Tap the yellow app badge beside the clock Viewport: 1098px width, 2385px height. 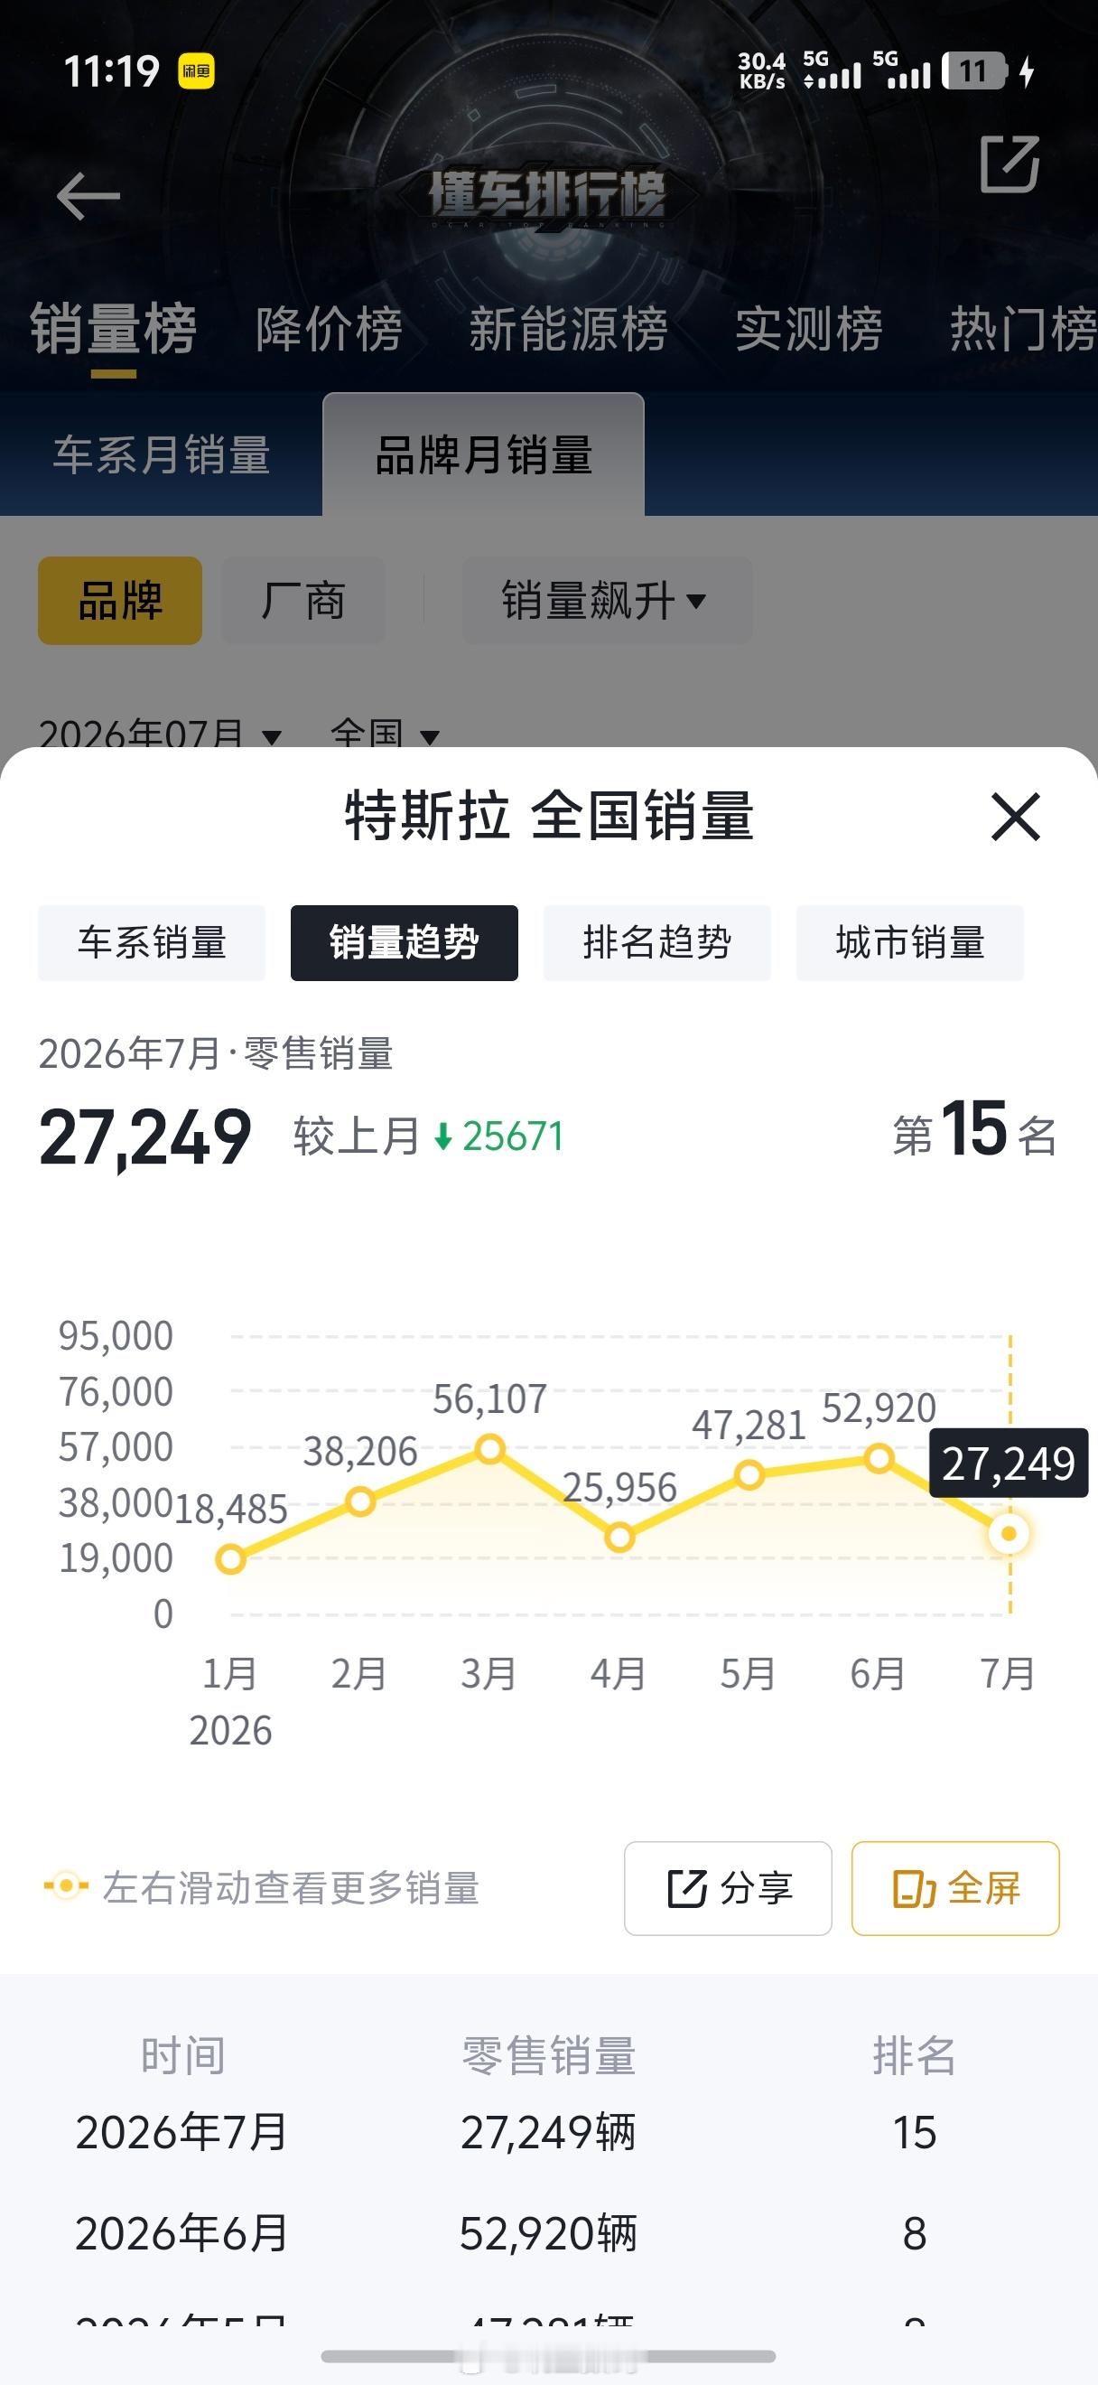[196, 71]
